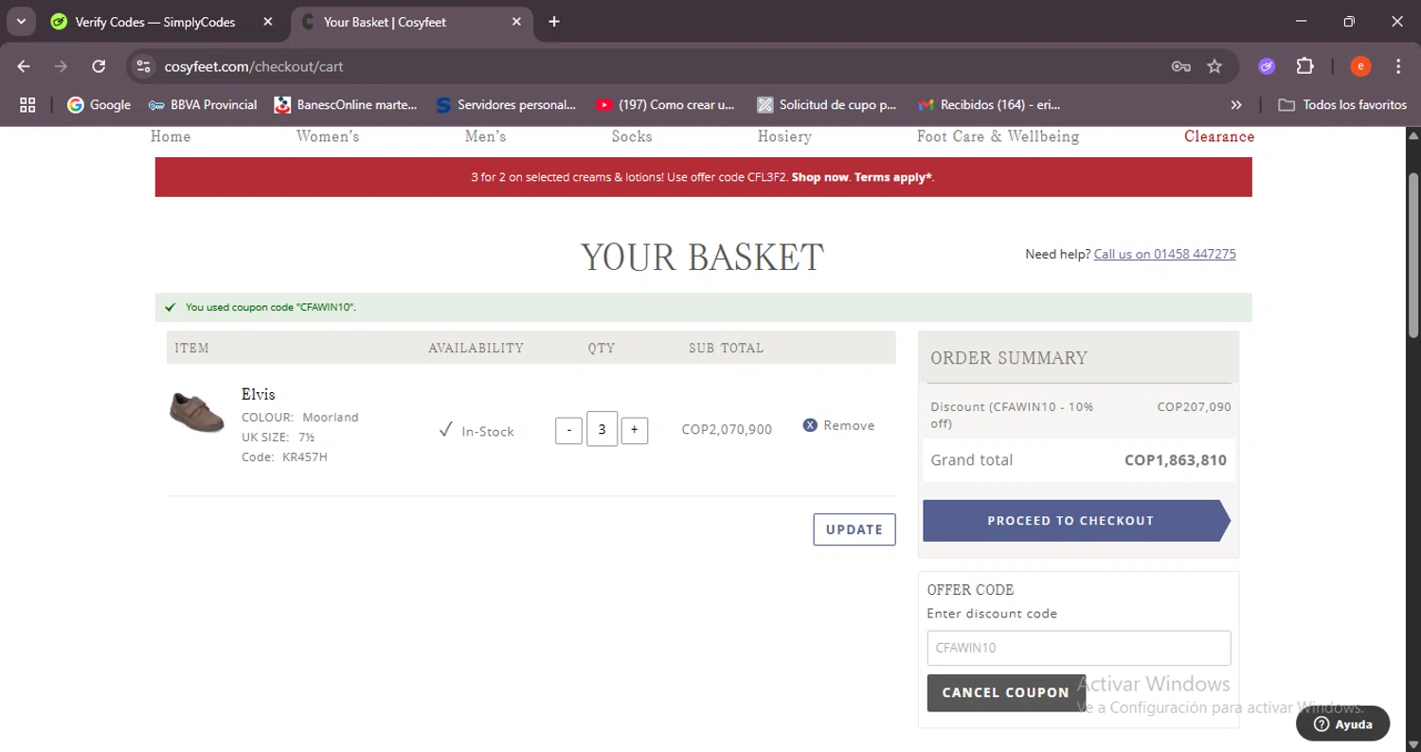Open Men's menu item
This screenshot has width=1421, height=752.
pos(485,136)
